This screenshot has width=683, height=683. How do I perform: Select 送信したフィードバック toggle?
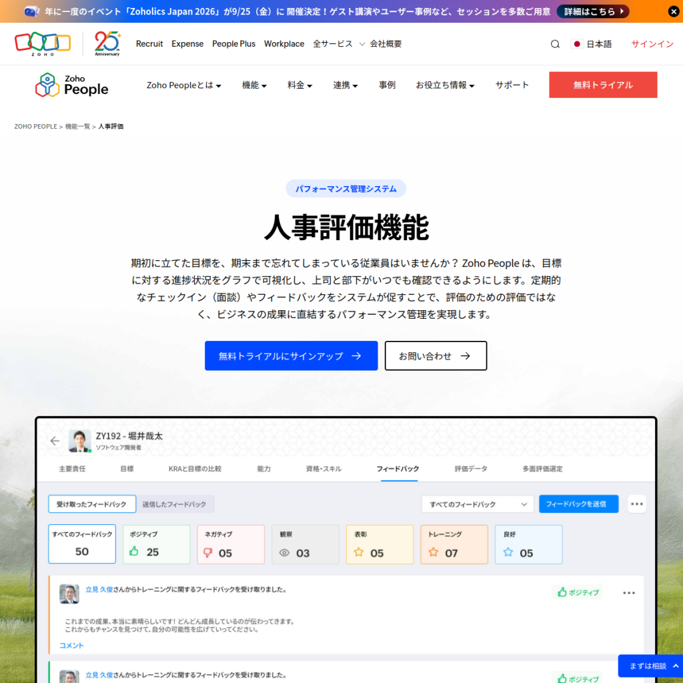pyautogui.click(x=174, y=504)
